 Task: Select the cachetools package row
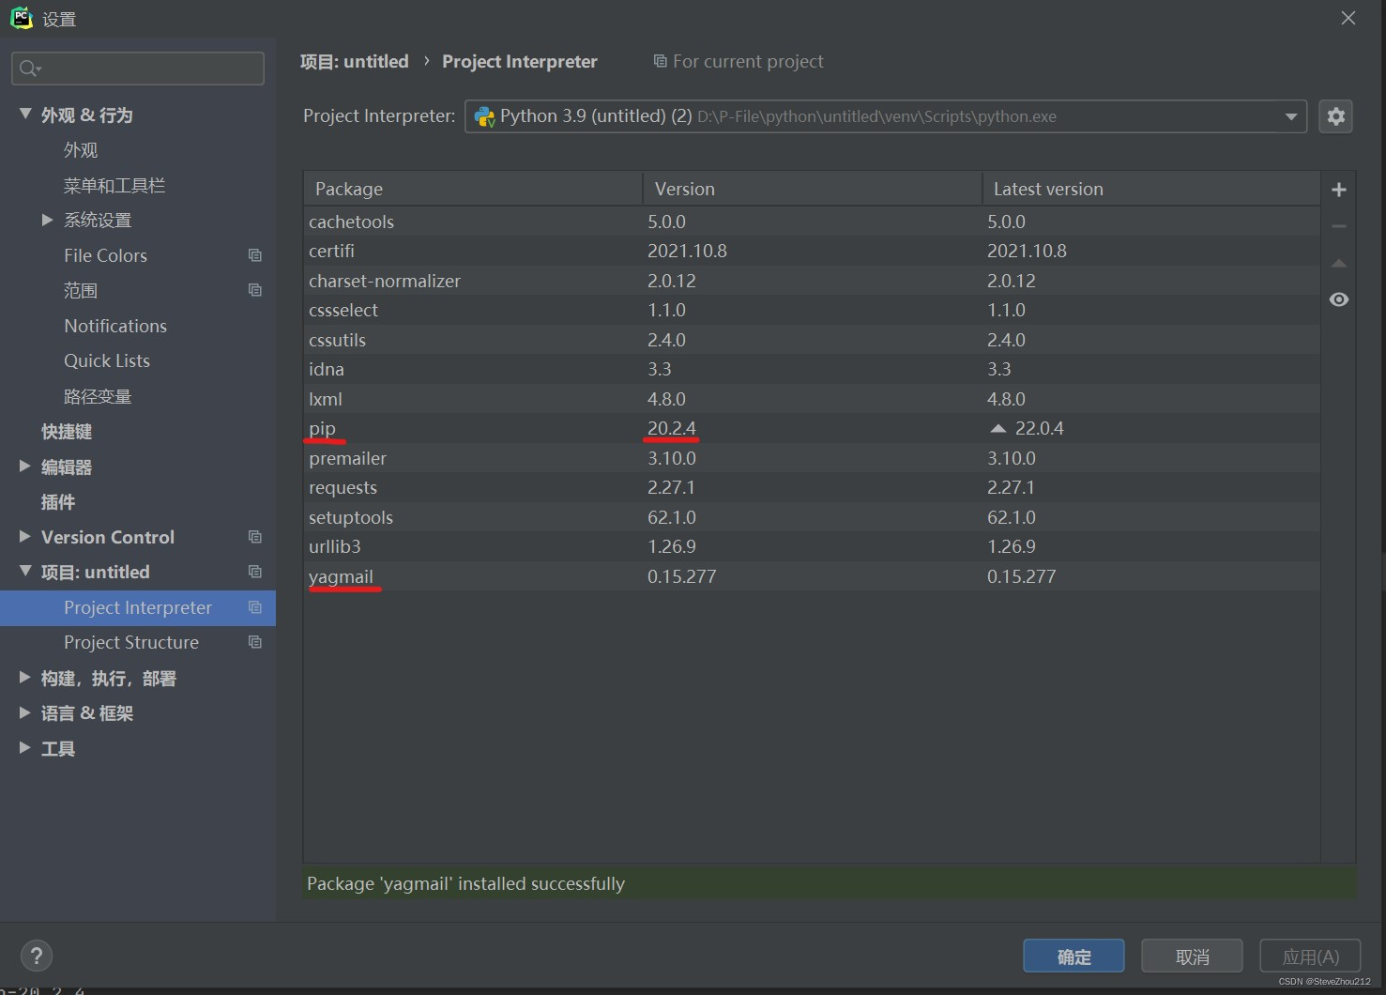(812, 222)
